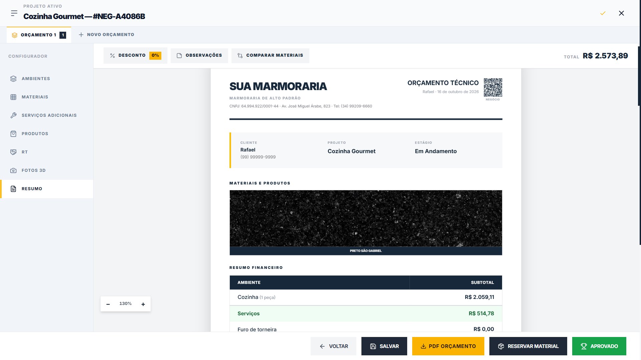641x360 pixels.
Task: Click the trophy icon on Aprovado
Action: (x=584, y=346)
